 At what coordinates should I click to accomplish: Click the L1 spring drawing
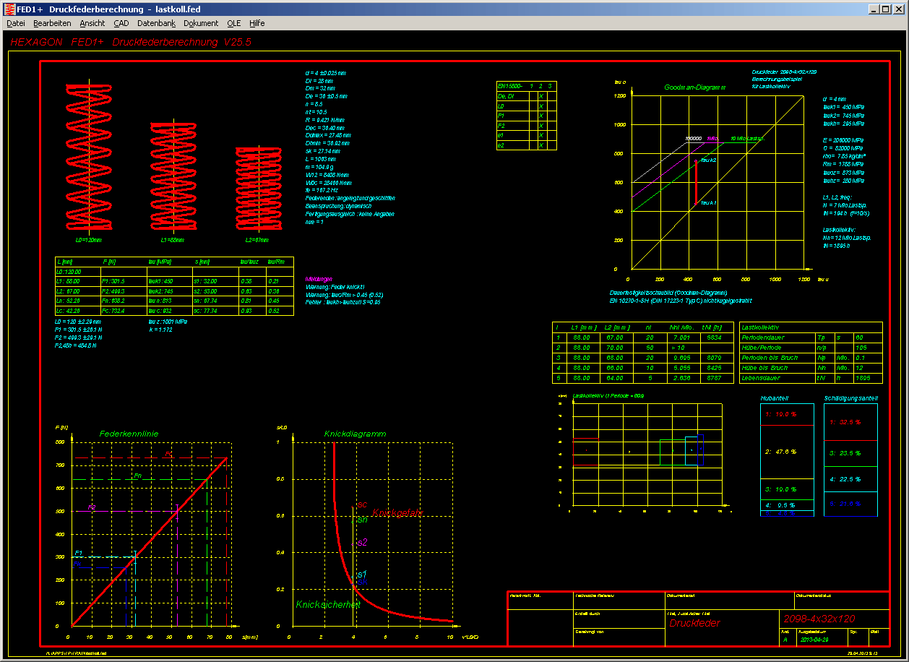[x=173, y=176]
